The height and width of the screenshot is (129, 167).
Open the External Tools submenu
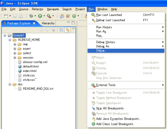(x=126, y=85)
